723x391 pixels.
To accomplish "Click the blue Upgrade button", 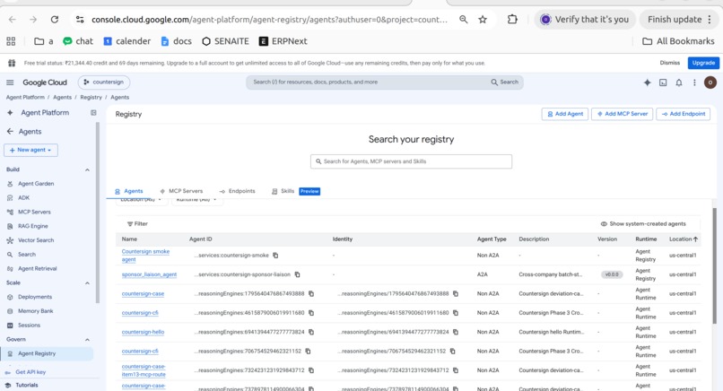I will [x=703, y=63].
